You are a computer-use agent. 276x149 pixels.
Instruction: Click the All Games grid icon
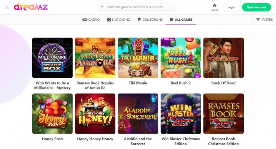coord(171,20)
